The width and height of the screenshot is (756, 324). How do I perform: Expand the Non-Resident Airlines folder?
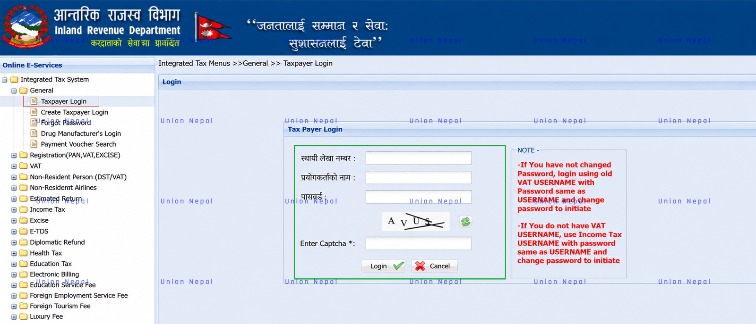[14, 188]
